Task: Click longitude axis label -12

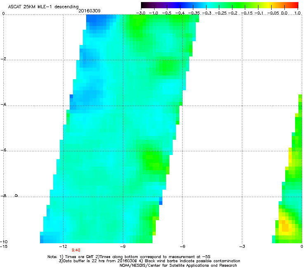Action: [63, 247]
